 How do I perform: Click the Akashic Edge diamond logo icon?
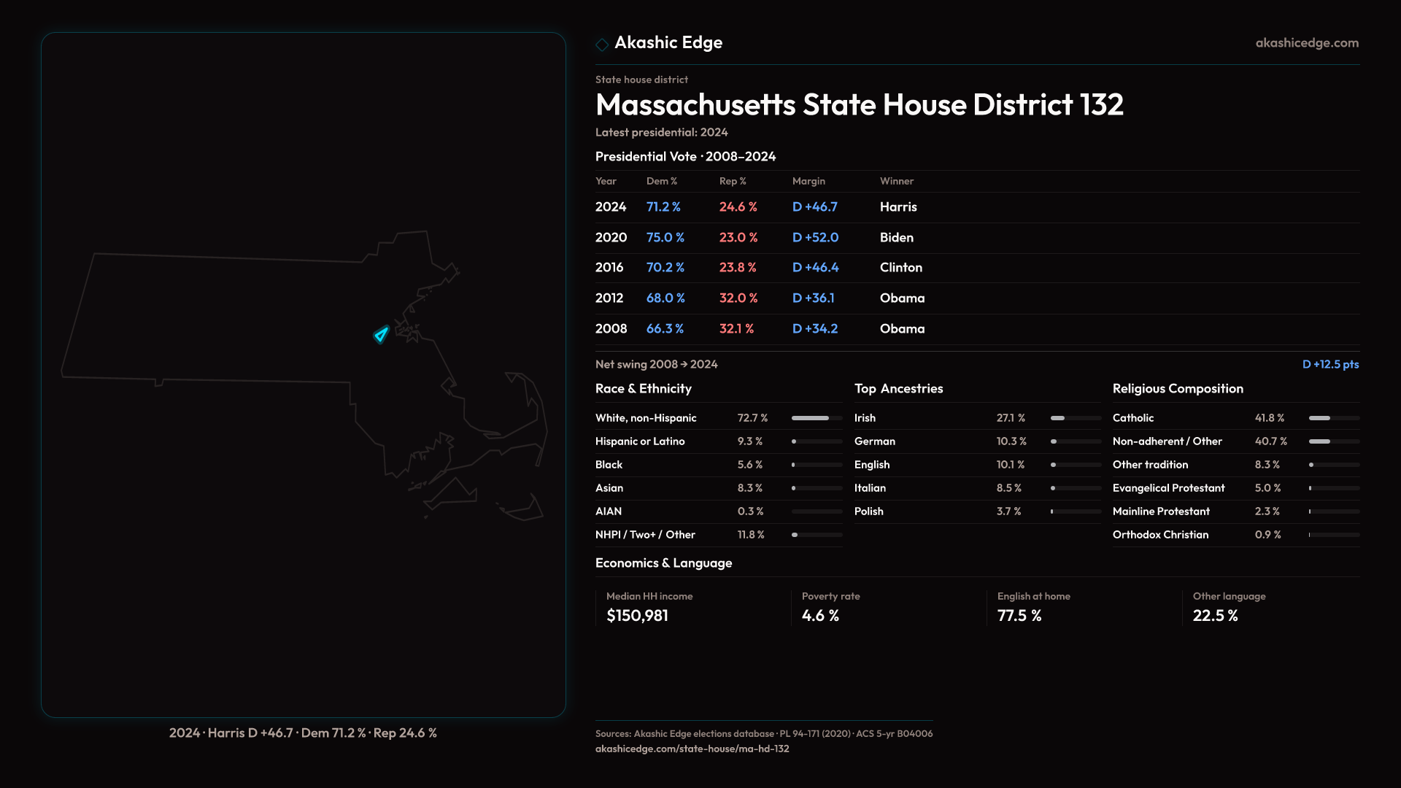[x=602, y=45]
